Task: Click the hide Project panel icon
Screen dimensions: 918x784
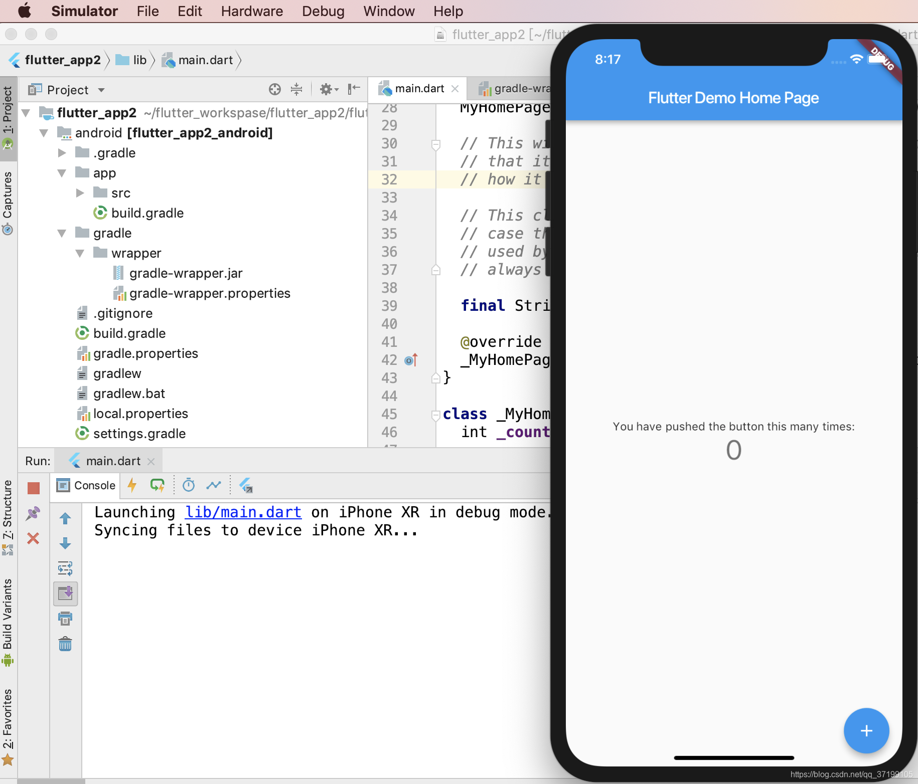Action: point(354,89)
